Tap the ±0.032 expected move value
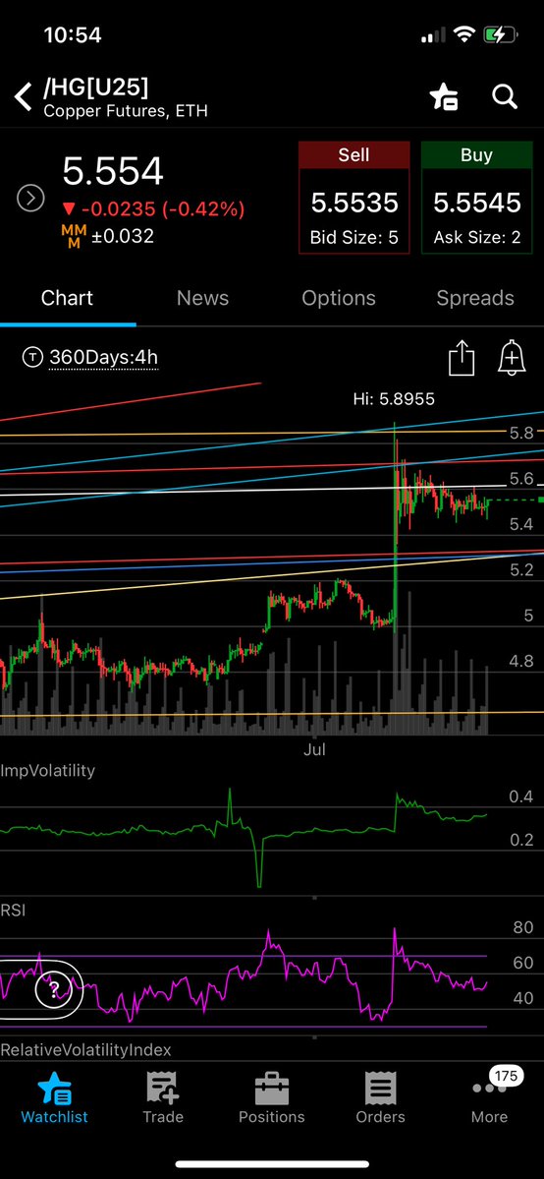Viewport: 544px width, 1179px height. (x=123, y=236)
